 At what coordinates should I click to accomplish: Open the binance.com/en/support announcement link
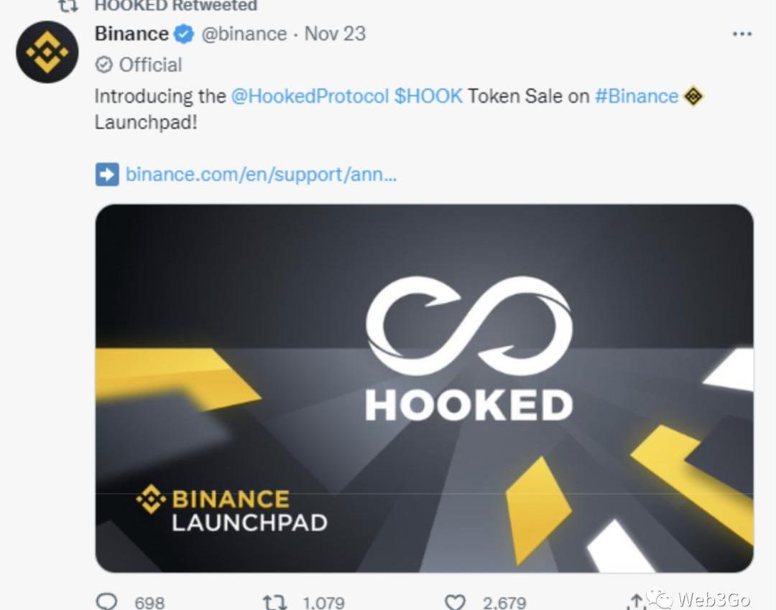pyautogui.click(x=261, y=174)
